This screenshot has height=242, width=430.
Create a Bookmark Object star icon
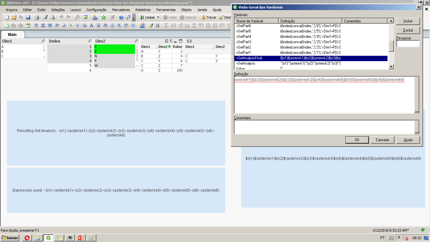pyautogui.click(x=112, y=26)
